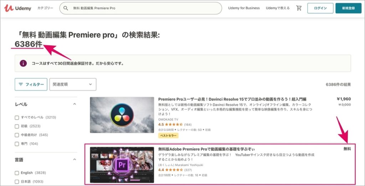Open the カテゴリー menu
The height and width of the screenshot is (186, 365).
pos(45,8)
